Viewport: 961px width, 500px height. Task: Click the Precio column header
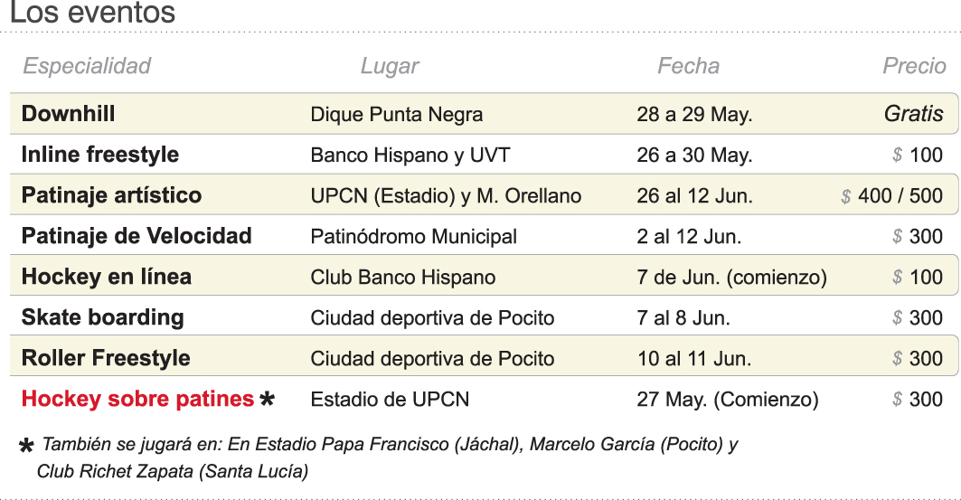pos(914,66)
